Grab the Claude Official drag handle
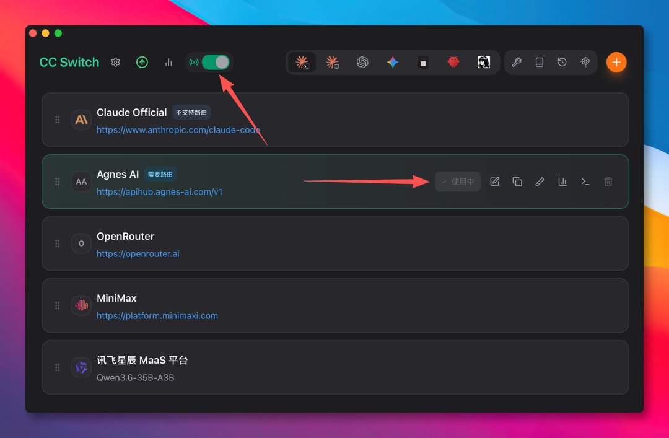This screenshot has width=669, height=438. (x=57, y=120)
